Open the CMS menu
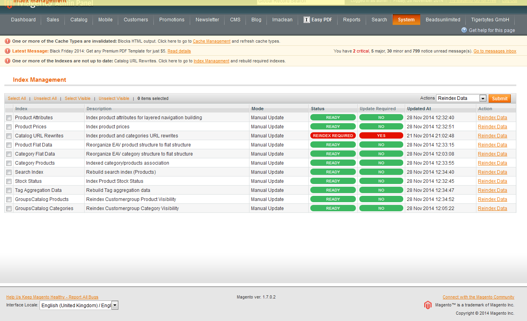This screenshot has height=321, width=527. (235, 20)
